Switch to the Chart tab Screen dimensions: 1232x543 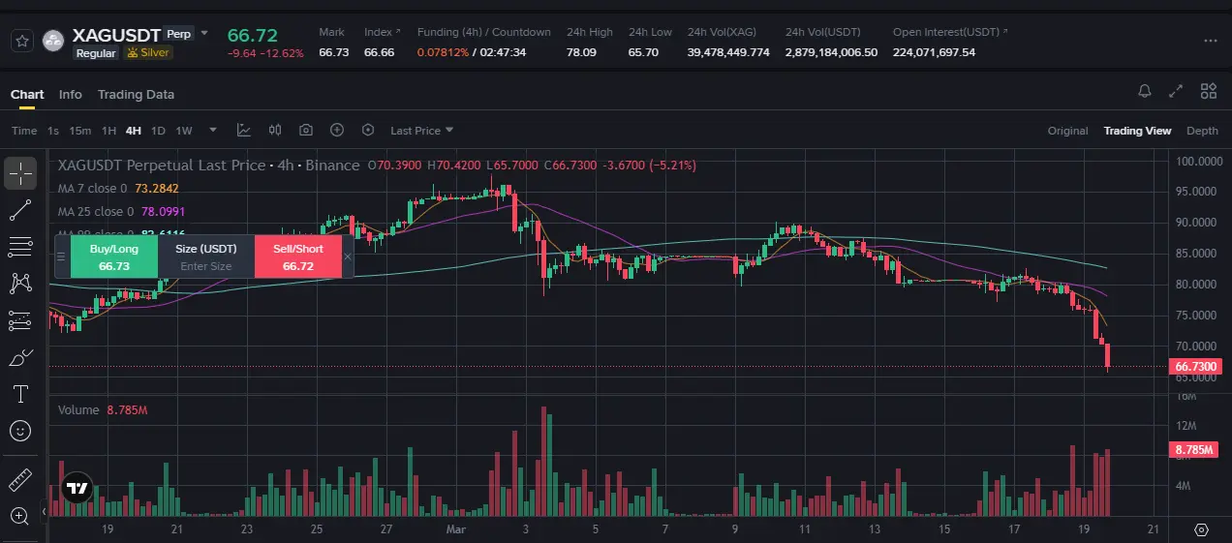coord(27,94)
